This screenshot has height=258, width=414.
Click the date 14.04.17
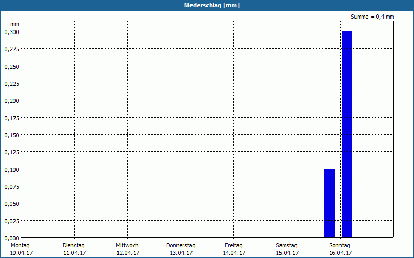[x=234, y=253]
